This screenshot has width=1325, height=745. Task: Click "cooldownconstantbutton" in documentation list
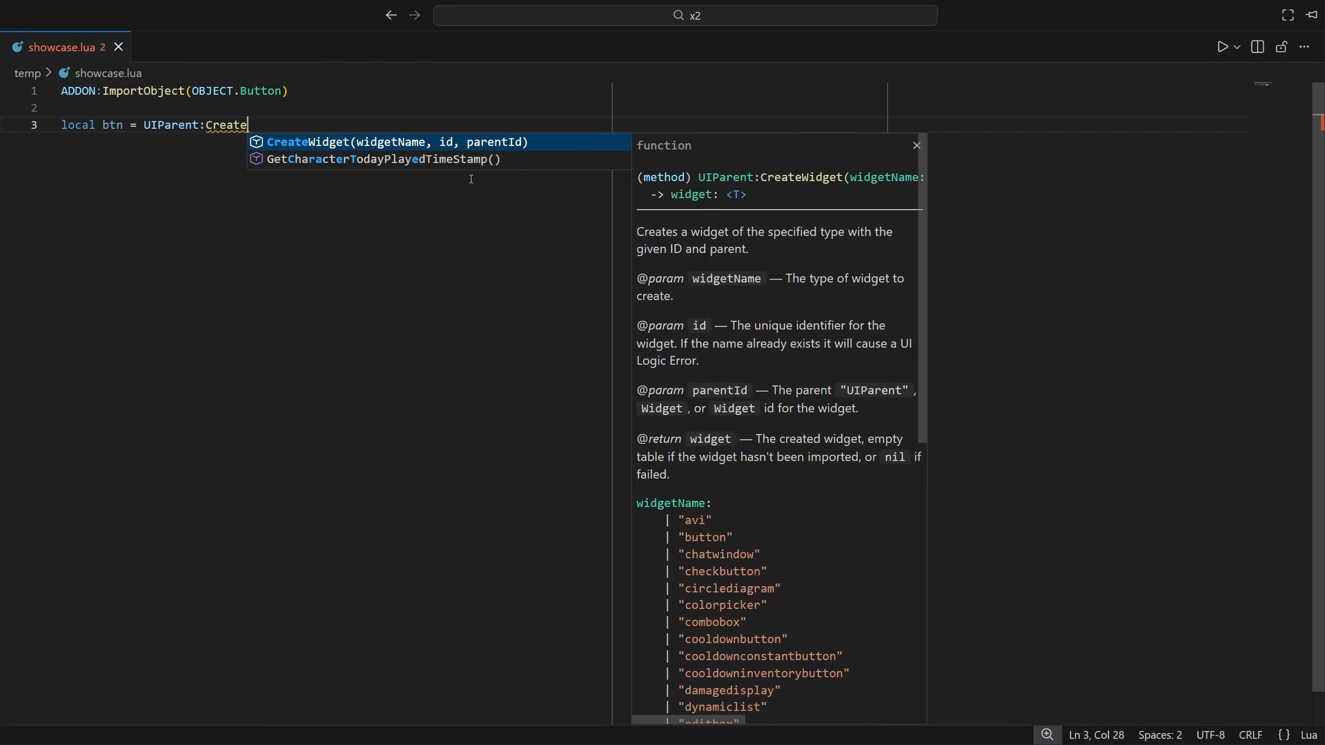coord(760,656)
